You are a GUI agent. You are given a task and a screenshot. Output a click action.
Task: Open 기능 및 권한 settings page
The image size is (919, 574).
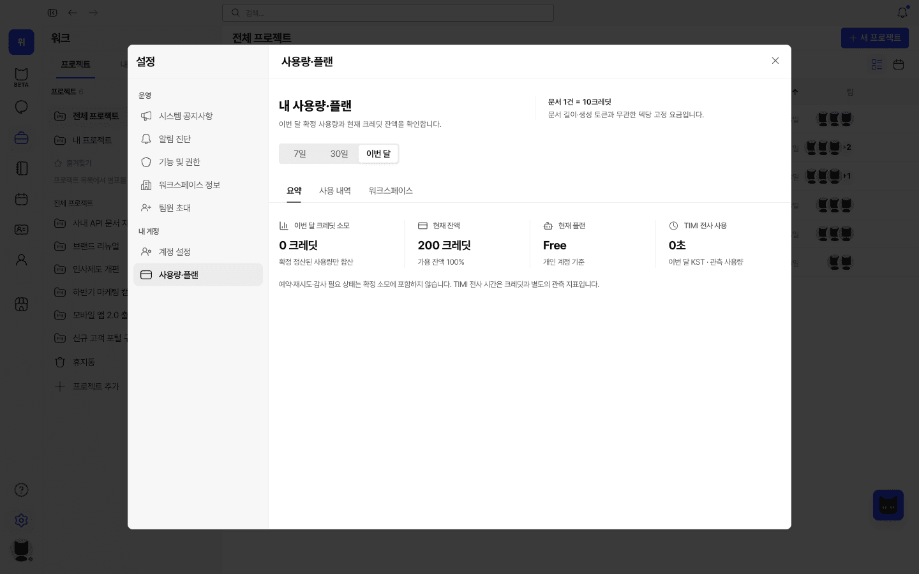point(198,162)
